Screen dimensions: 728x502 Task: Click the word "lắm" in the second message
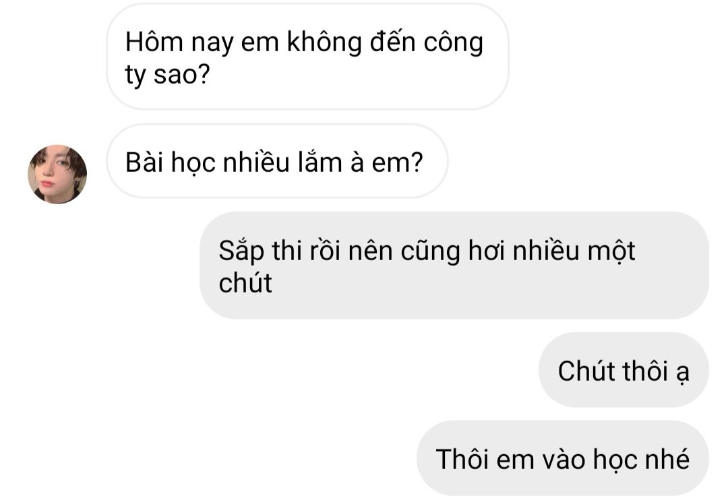pyautogui.click(x=320, y=162)
